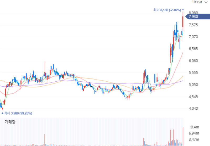This screenshot has width=210, height=146.
Task: Click the 6.94m volume axis label
Action: [x=194, y=133]
